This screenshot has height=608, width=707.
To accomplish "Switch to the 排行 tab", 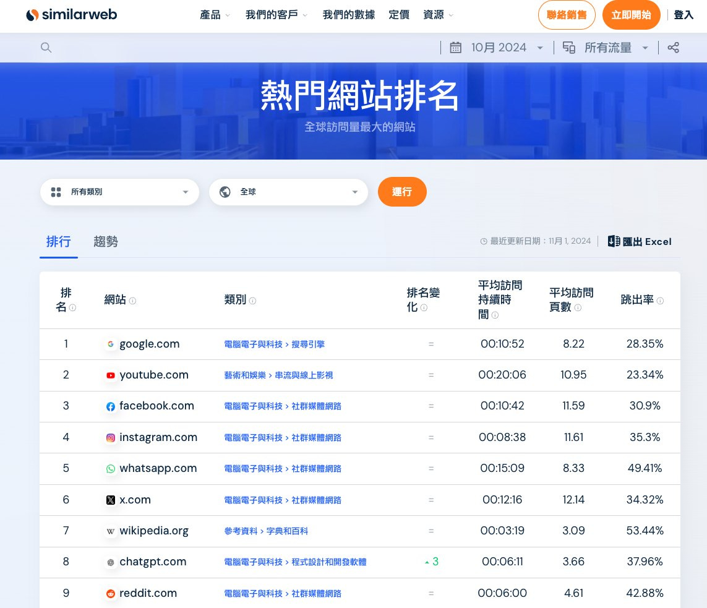I will (x=59, y=242).
